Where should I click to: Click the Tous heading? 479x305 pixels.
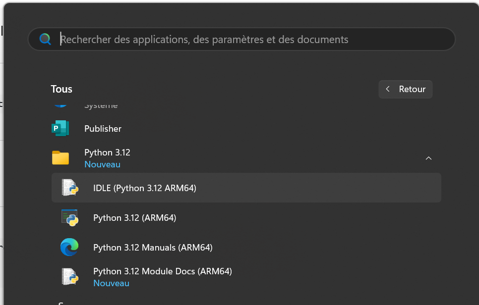61,89
